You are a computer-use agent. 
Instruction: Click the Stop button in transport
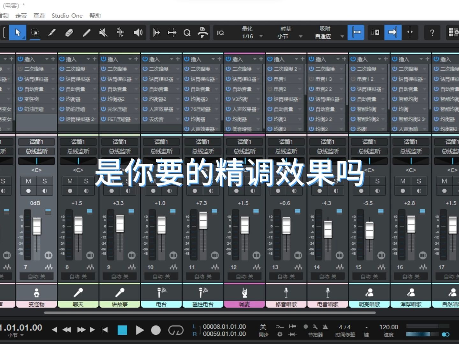(x=122, y=330)
